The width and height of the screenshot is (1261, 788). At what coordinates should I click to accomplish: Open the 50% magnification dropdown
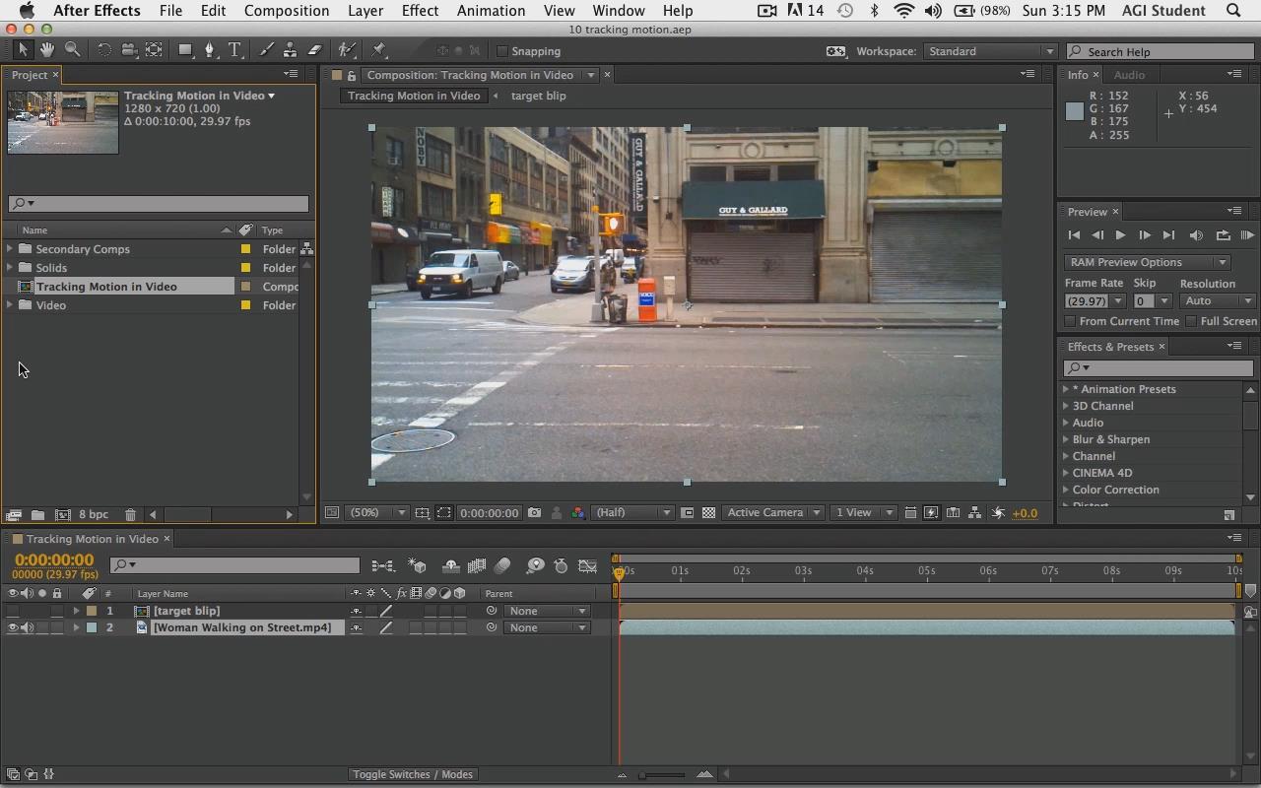click(378, 513)
